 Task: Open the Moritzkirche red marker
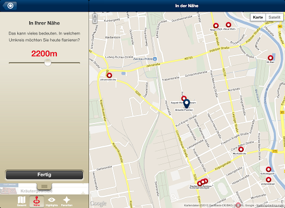[241, 149]
